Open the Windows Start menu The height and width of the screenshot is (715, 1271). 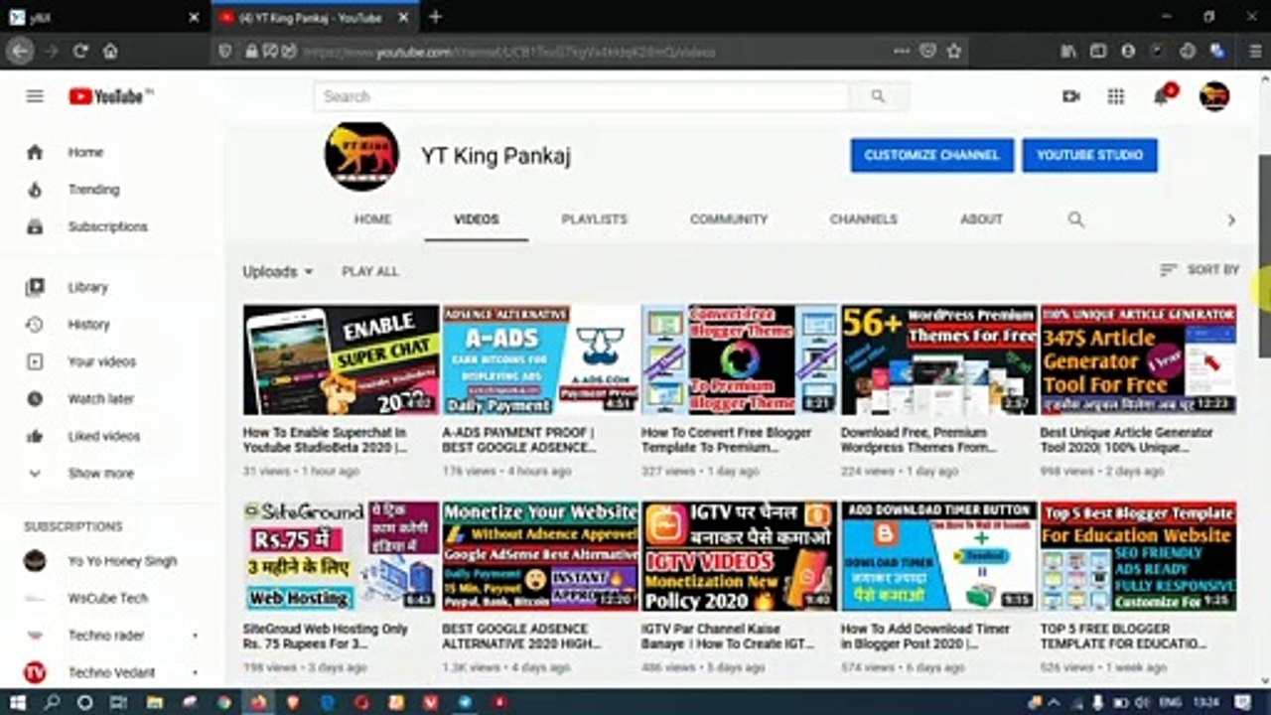coord(18,702)
